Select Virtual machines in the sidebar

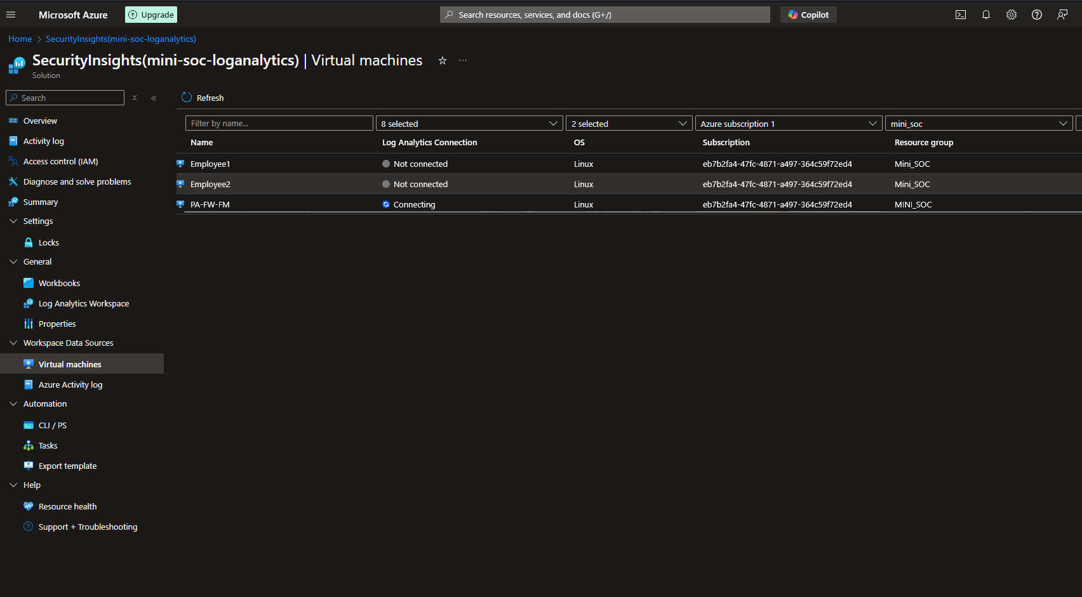82,364
